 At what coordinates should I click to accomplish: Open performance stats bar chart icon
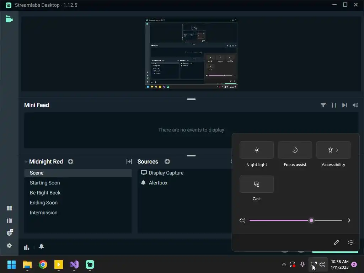coord(27,247)
